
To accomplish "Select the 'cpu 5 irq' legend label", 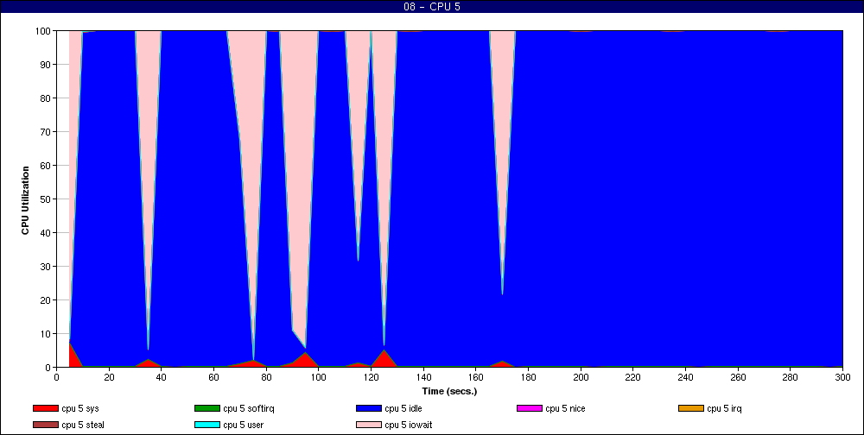I will click(x=725, y=408).
